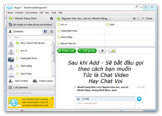Dismiss the yellow subscription banner
This screenshot has width=162, height=116.
52,99
